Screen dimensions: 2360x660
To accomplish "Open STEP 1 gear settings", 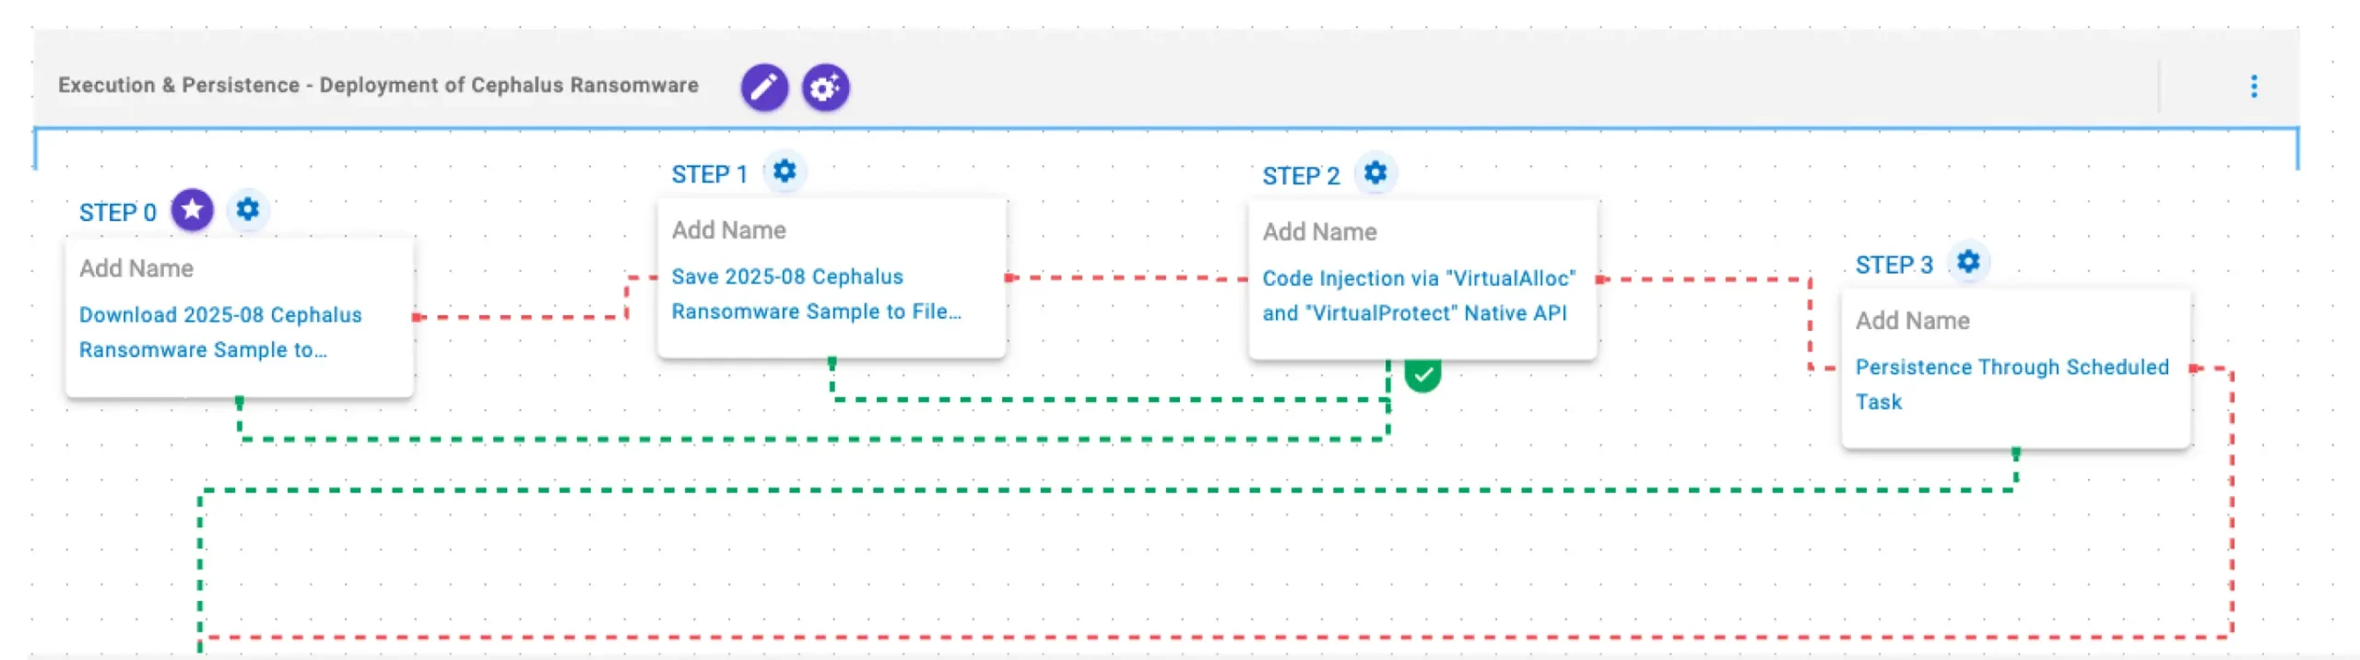I will tap(785, 171).
